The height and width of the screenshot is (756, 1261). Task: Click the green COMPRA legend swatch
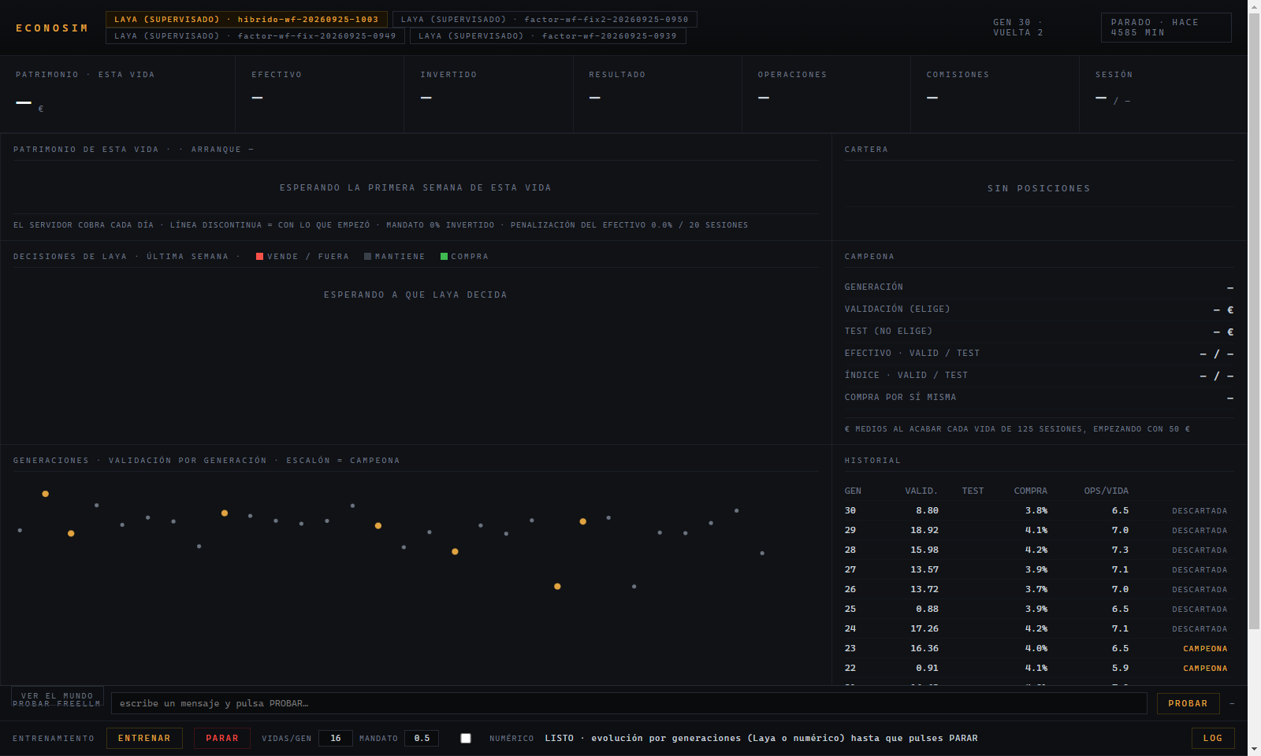tap(444, 257)
